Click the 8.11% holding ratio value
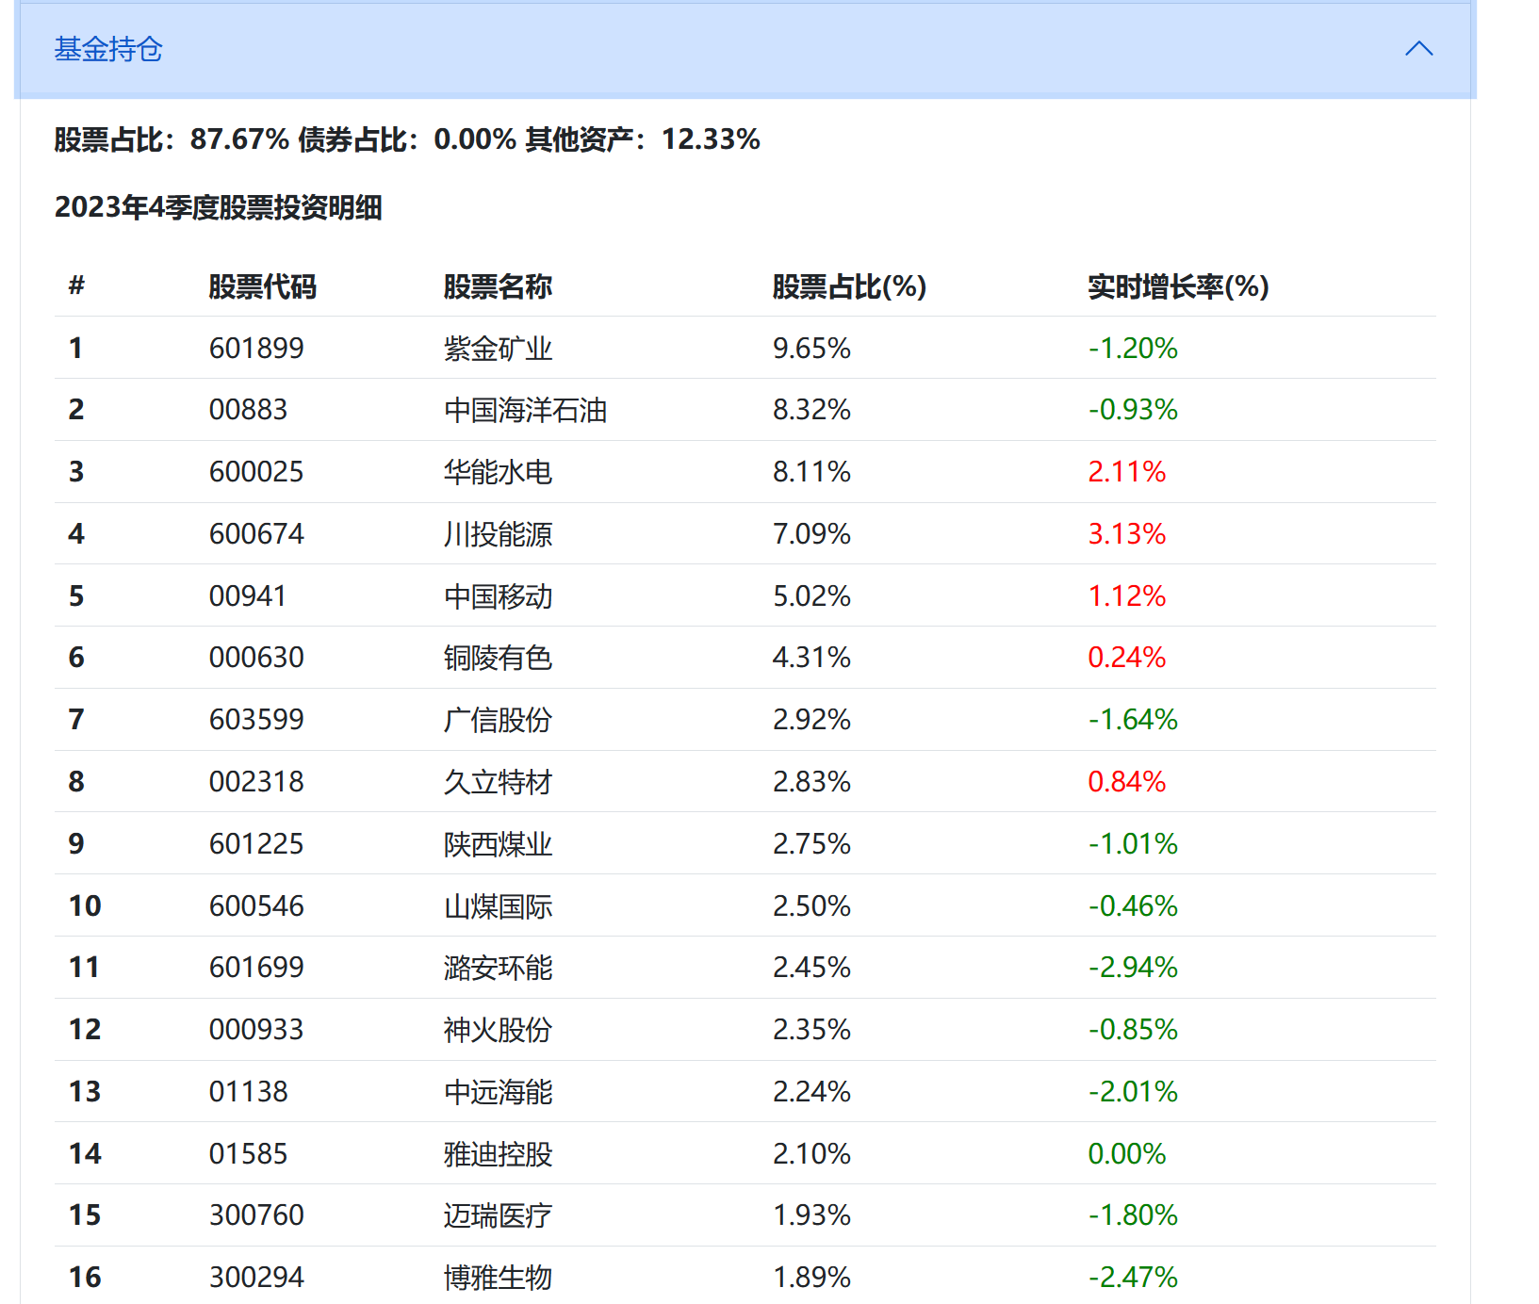 click(811, 472)
